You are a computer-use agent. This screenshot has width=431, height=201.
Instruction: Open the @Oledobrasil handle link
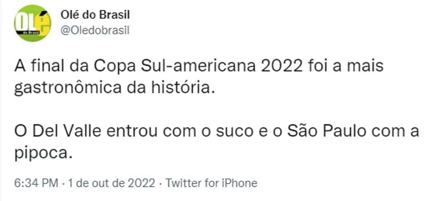pos(95,31)
